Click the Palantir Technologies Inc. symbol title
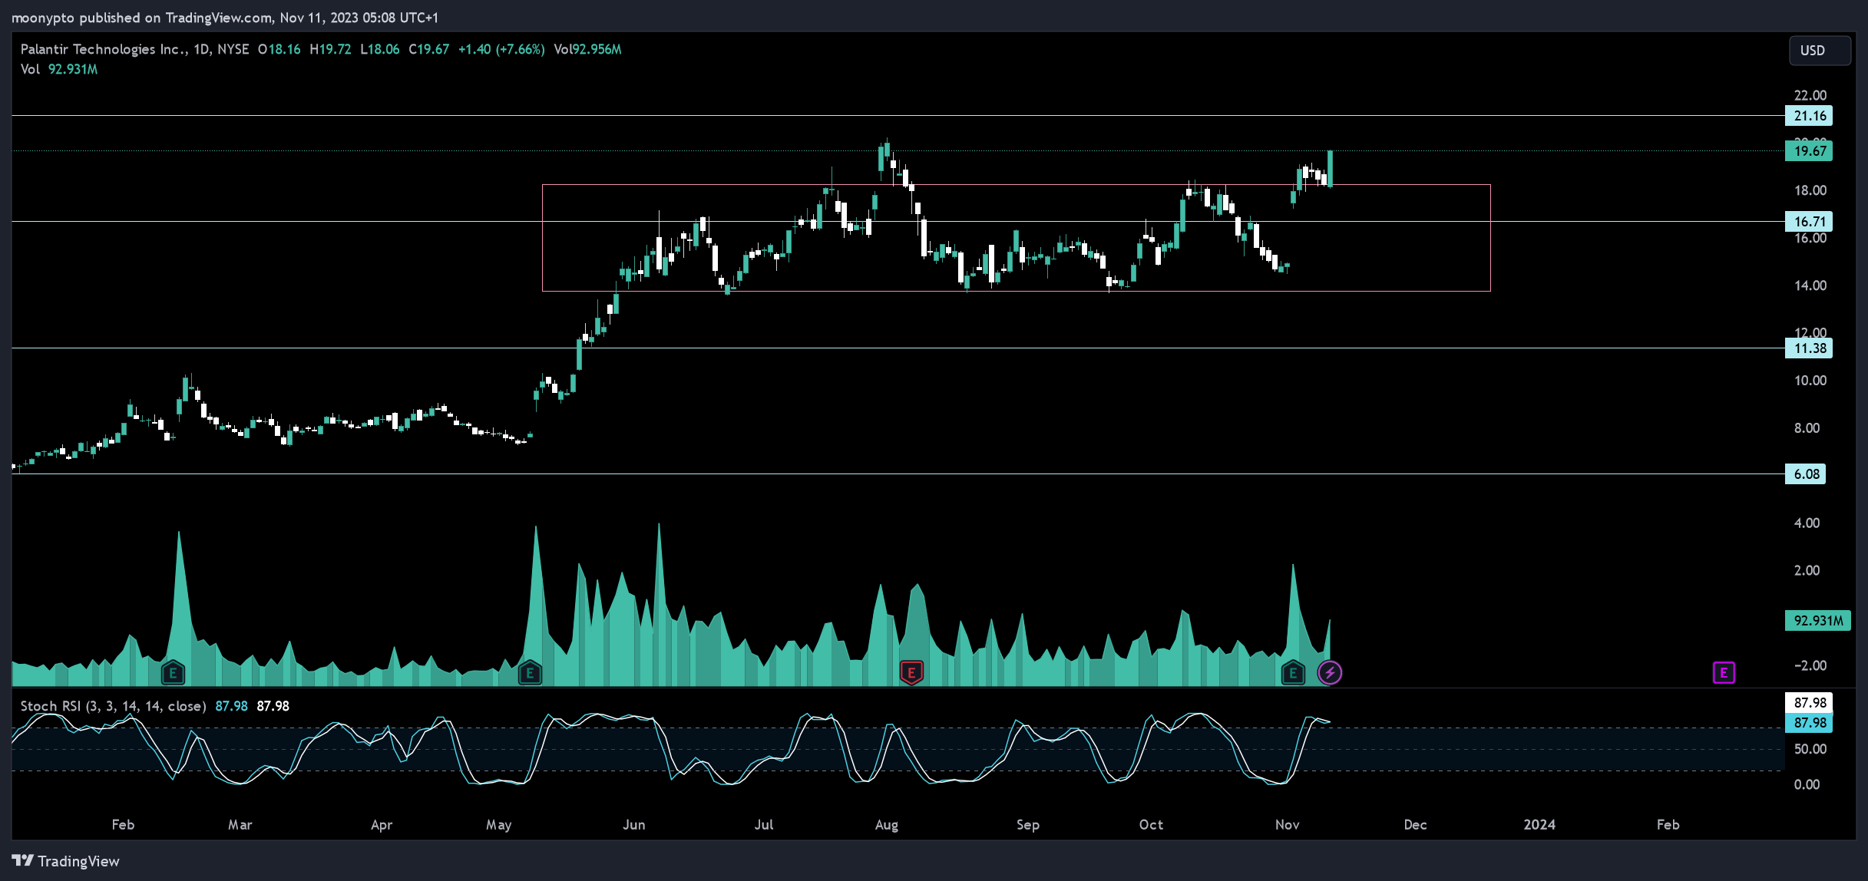Image resolution: width=1868 pixels, height=881 pixels. [104, 49]
